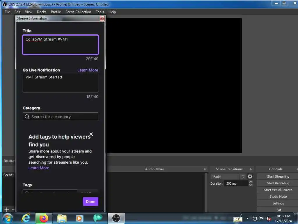Click the Audio Mixer vertical scrollbar
298x224 pixels.
click(x=206, y=192)
